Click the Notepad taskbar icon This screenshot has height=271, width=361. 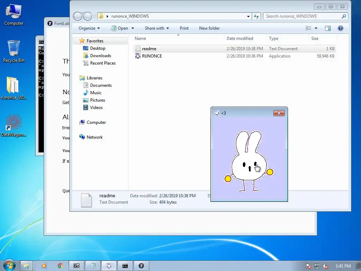(93, 266)
